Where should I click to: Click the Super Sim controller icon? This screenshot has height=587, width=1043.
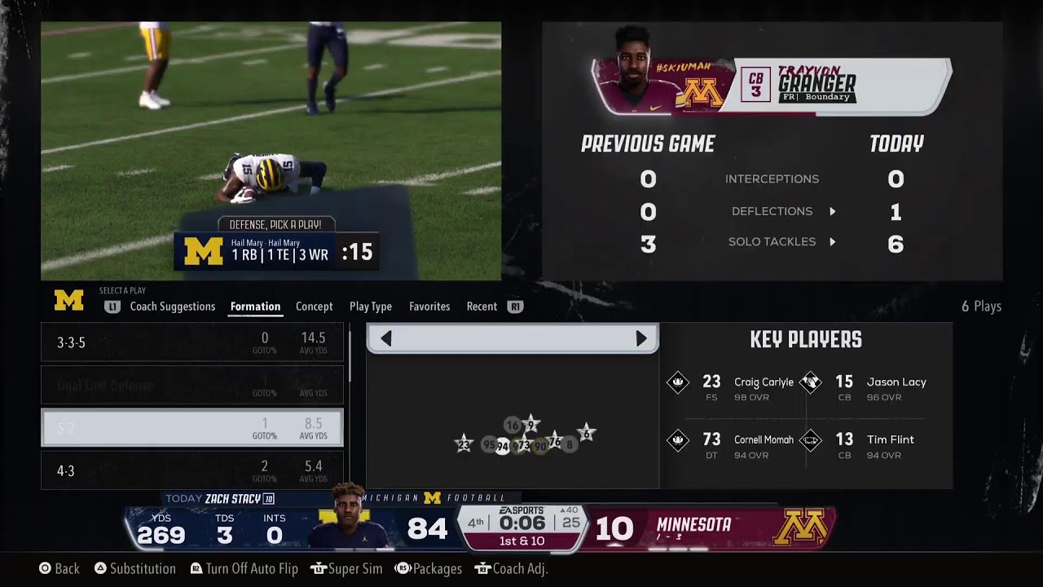pos(318,568)
